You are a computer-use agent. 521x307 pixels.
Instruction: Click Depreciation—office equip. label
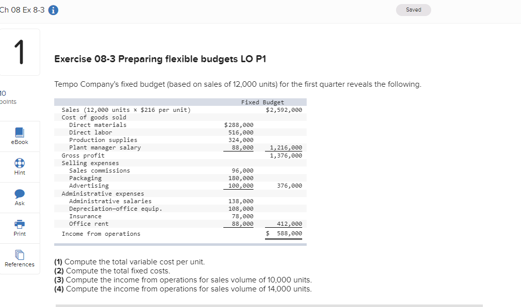click(115, 209)
